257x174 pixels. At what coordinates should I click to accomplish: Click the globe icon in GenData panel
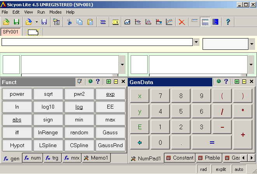pos(219,81)
